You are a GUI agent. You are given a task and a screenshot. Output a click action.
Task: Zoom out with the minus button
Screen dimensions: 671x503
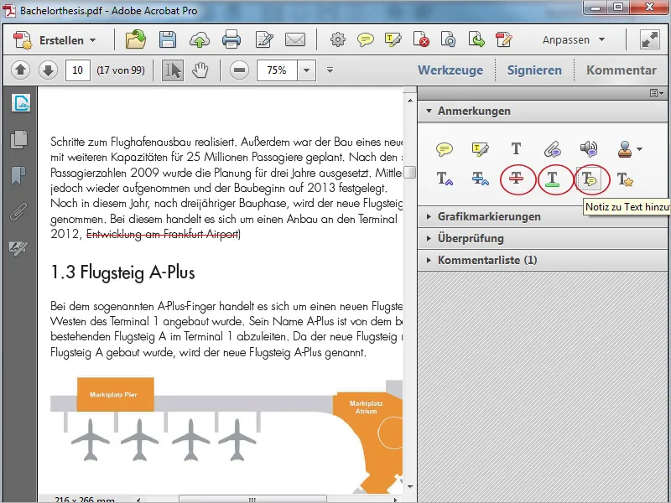[x=239, y=70]
